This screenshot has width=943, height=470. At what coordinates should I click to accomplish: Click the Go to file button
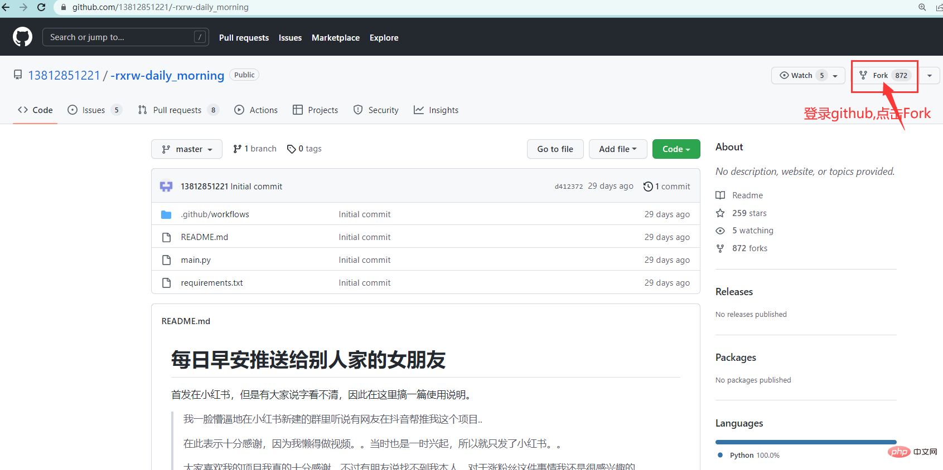555,149
